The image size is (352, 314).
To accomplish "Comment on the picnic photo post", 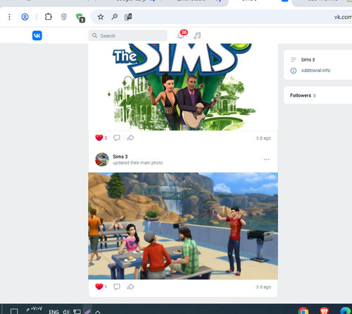I will click(117, 286).
